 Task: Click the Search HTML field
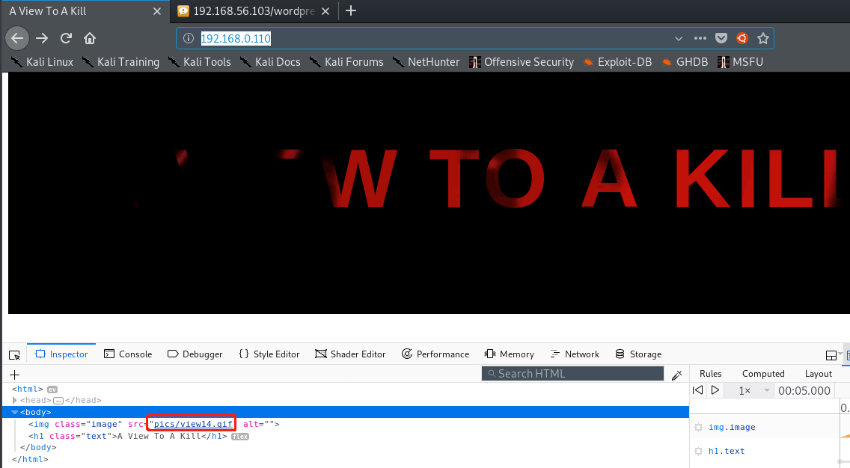pyautogui.click(x=572, y=373)
